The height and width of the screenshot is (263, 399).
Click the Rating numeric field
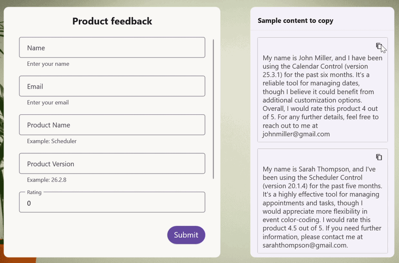pos(112,202)
